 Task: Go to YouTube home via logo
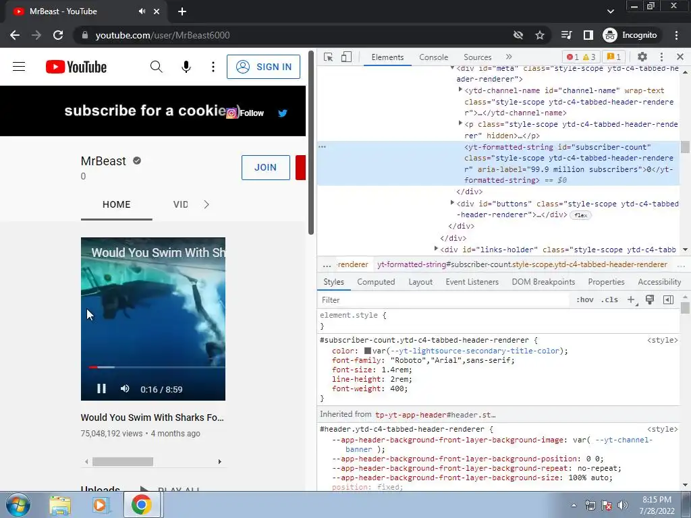pyautogui.click(x=76, y=67)
